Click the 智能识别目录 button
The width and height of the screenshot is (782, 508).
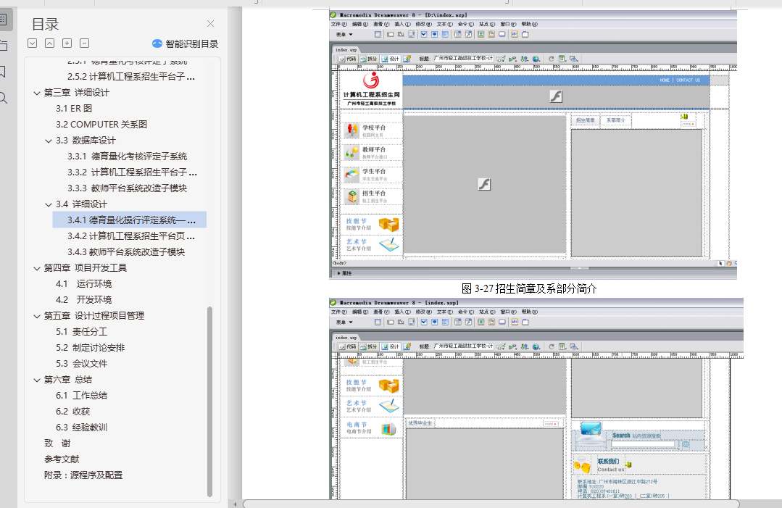185,44
